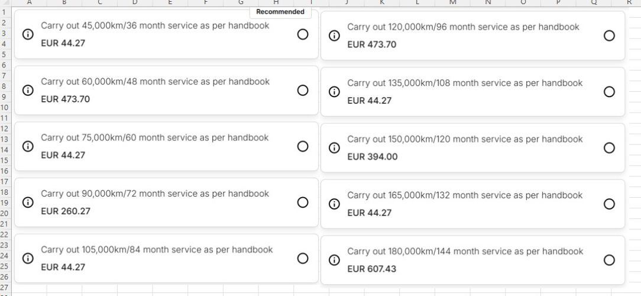This screenshot has height=296, width=641.
Task: Select row 27 header
Action: pos(4,288)
